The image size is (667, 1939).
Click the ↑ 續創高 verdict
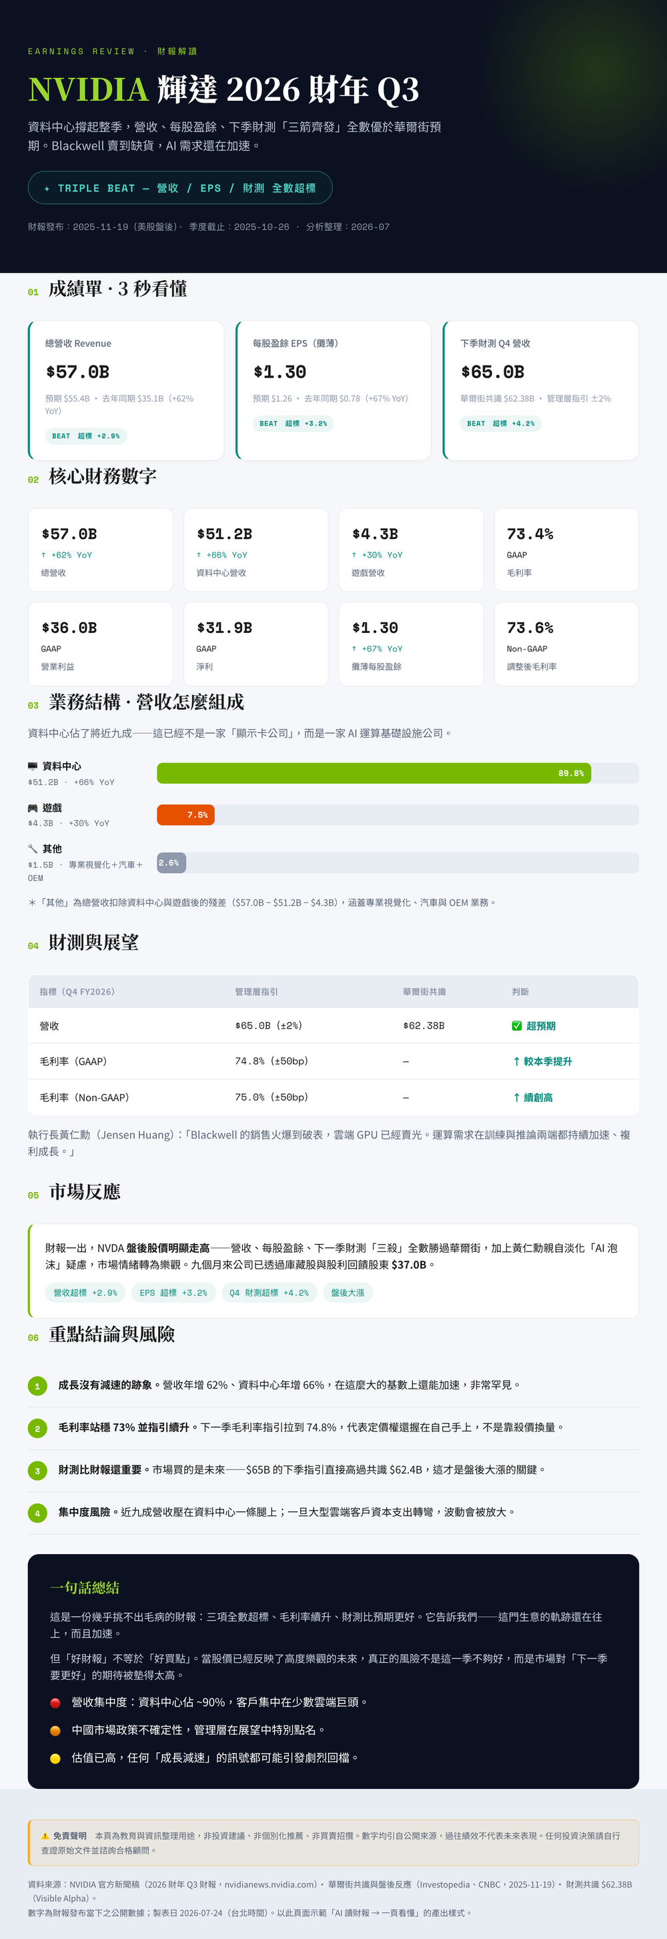tap(532, 1097)
